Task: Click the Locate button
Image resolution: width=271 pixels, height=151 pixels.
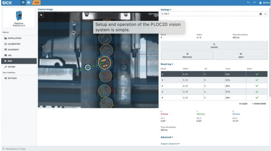Action: click(214, 45)
